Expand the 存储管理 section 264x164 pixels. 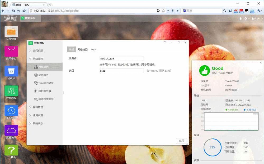pos(38,107)
